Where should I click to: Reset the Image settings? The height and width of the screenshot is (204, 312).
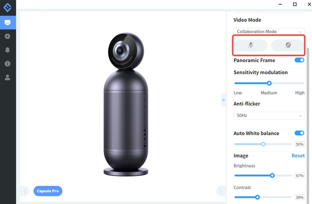tap(298, 156)
